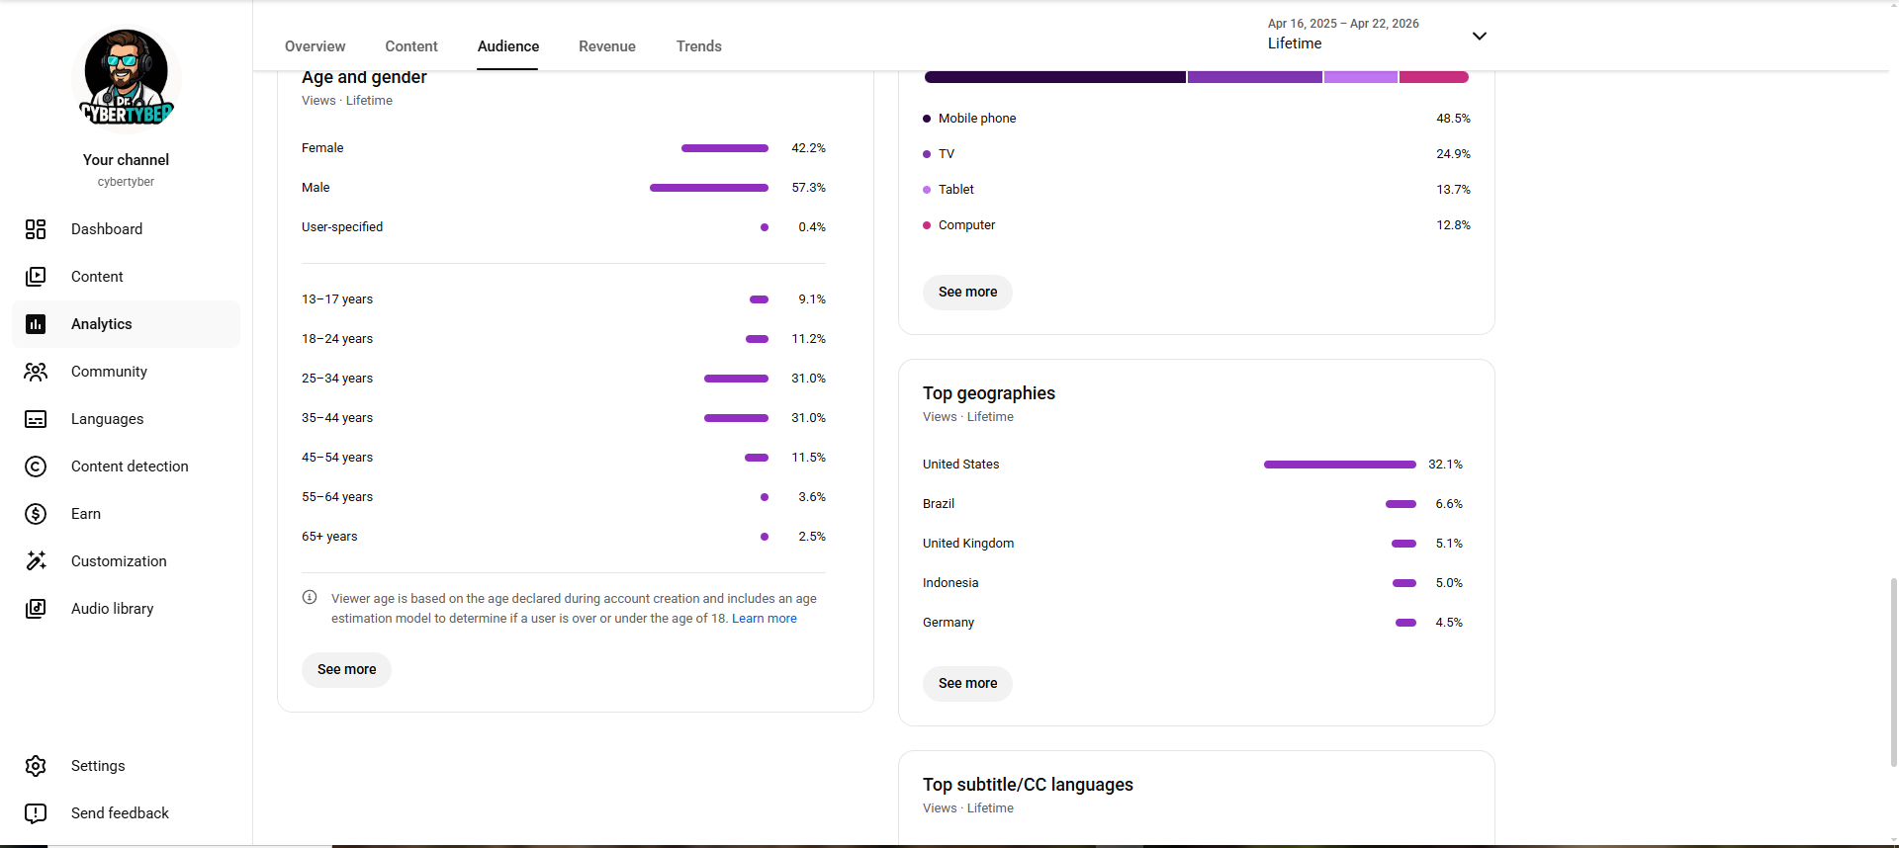
Task: Click the Mobile phone device bar segment
Action: 1054,77
